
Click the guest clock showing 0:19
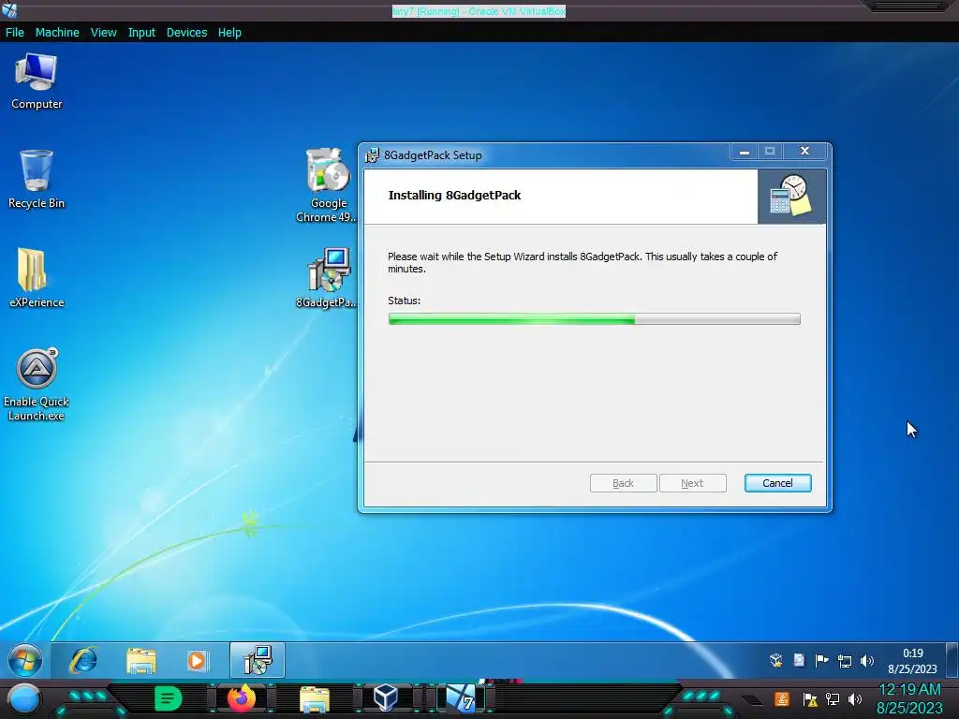click(912, 661)
